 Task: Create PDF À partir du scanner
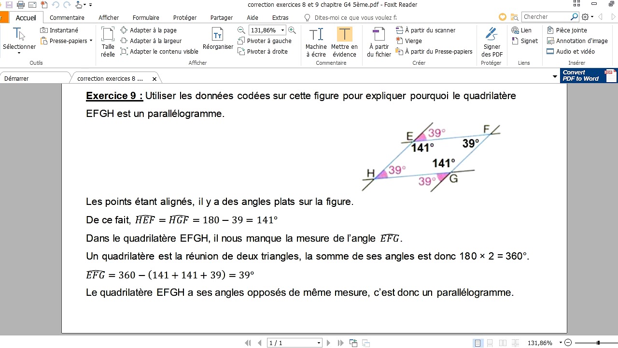point(425,30)
